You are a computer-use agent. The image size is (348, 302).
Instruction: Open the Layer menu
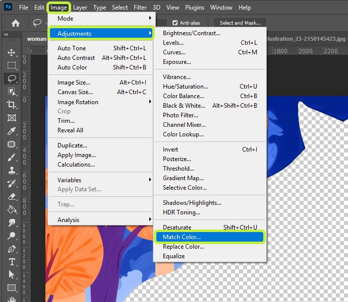(x=80, y=8)
